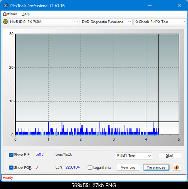Minimize the PlexTools window
This screenshot has width=188, height=189.
(x=150, y=6)
